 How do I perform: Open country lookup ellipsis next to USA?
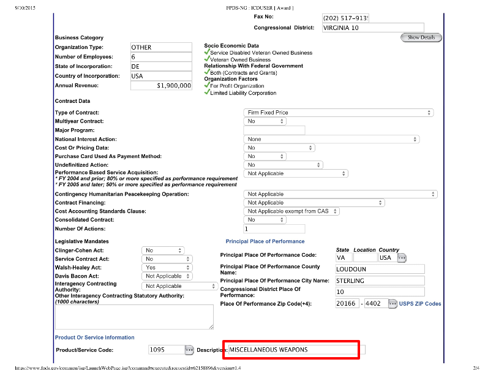pyautogui.click(x=402, y=258)
